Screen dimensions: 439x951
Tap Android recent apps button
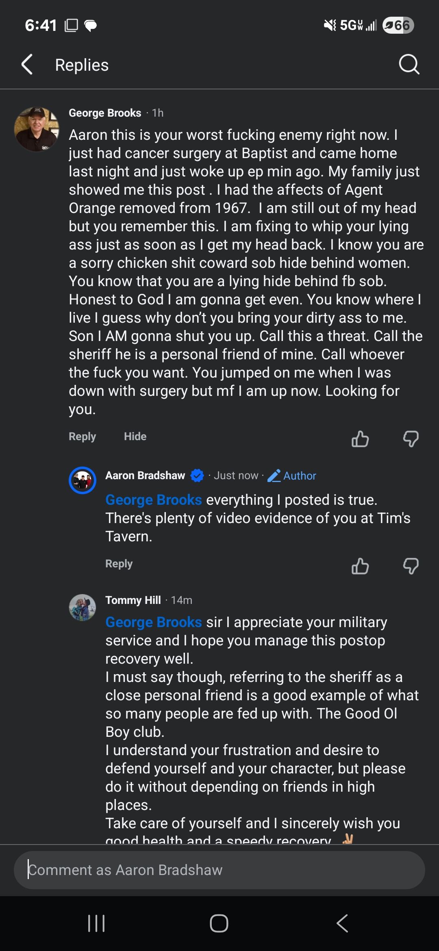coord(96,923)
